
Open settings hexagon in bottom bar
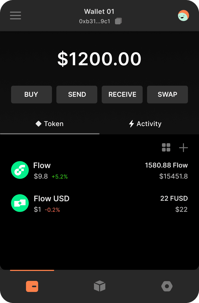tap(167, 286)
